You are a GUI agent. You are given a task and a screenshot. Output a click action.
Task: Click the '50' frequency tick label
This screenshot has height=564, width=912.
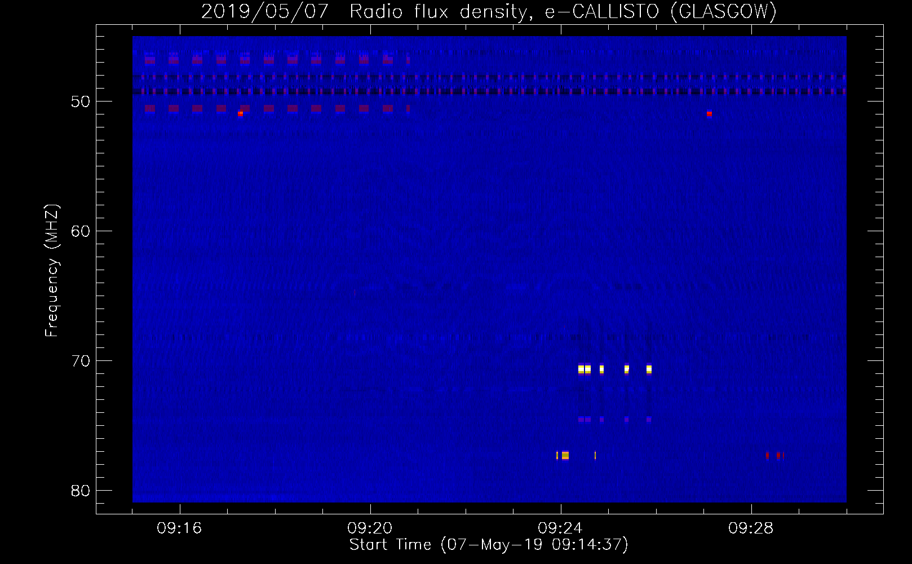(81, 102)
